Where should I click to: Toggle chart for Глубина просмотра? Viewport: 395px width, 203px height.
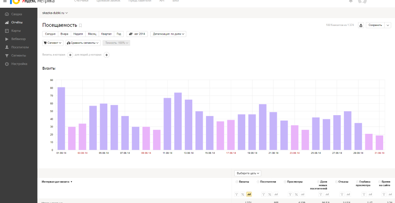click(370, 194)
